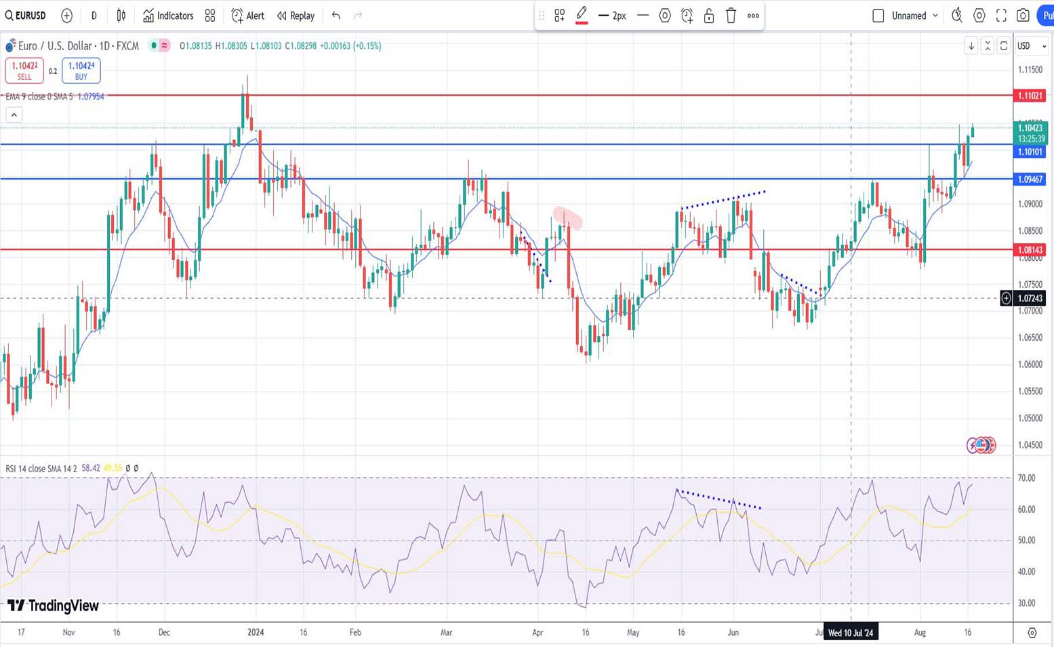Enter fullscreen mode
Image resolution: width=1054 pixels, height=647 pixels.
click(1001, 16)
